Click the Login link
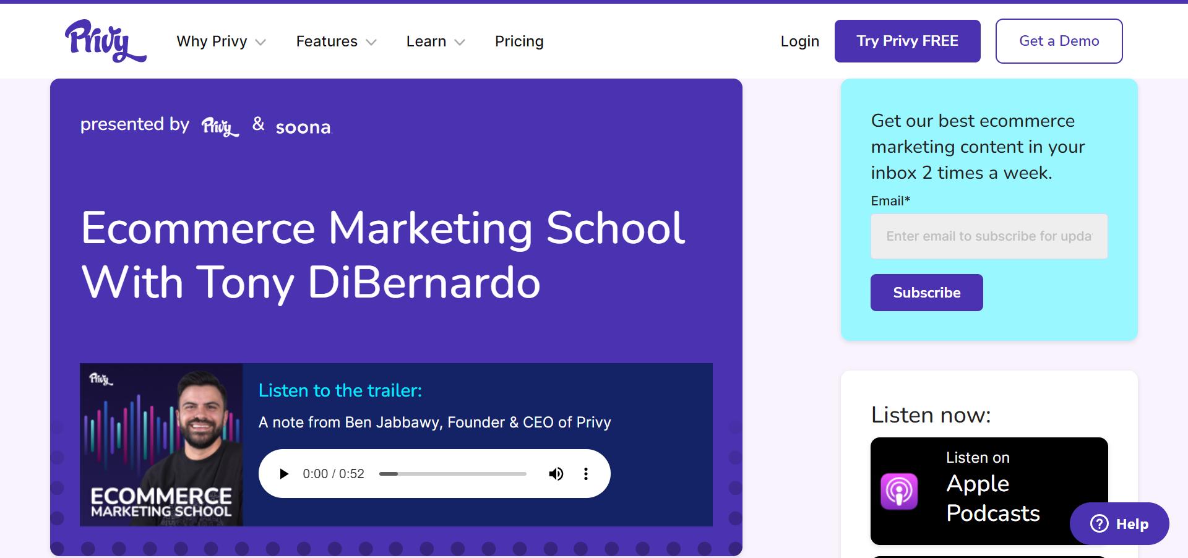Screen dimensions: 1188x558 coord(799,41)
